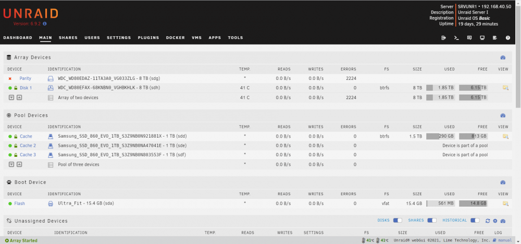Open the Tools tab
The image size is (521, 244).
coord(235,38)
